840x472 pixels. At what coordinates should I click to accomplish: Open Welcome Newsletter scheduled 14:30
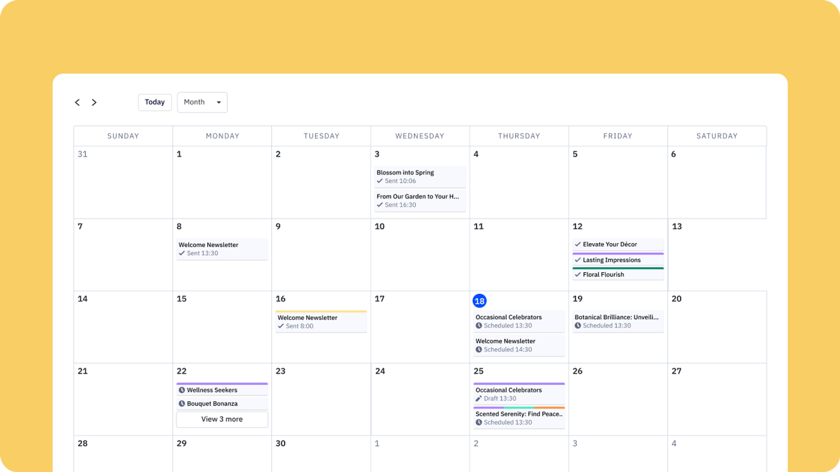point(518,345)
